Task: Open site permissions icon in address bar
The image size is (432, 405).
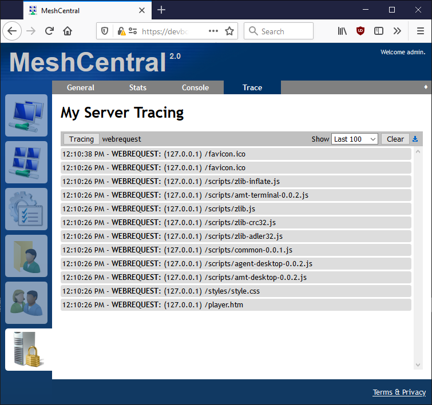Action: [x=133, y=31]
